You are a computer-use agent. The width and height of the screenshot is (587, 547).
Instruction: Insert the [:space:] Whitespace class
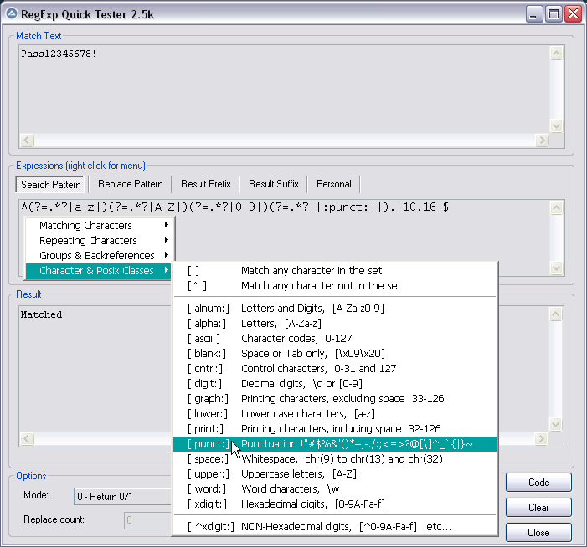(335, 459)
